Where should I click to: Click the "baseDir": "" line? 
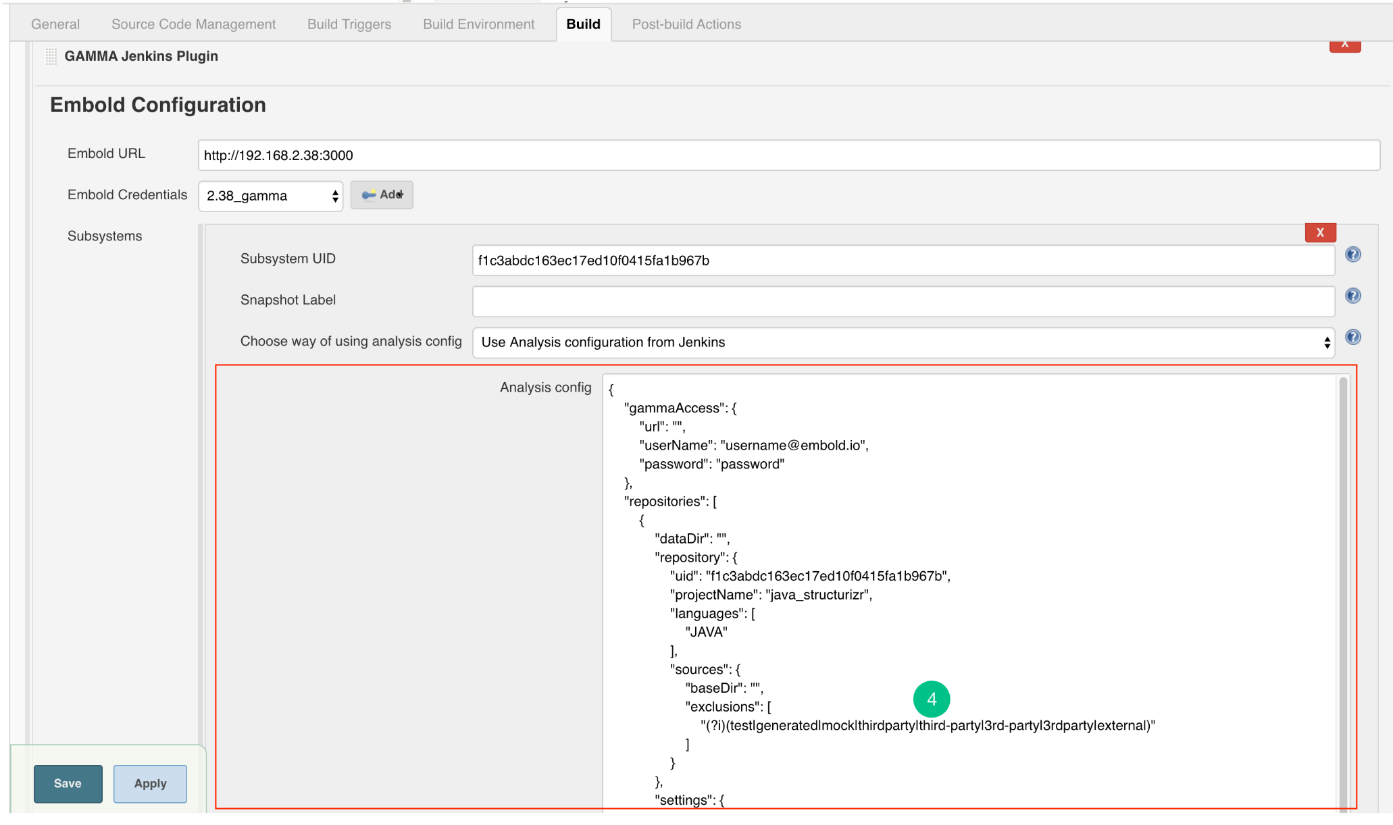(724, 689)
